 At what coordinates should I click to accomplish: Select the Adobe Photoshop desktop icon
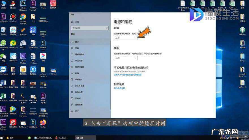click(x=23, y=6)
